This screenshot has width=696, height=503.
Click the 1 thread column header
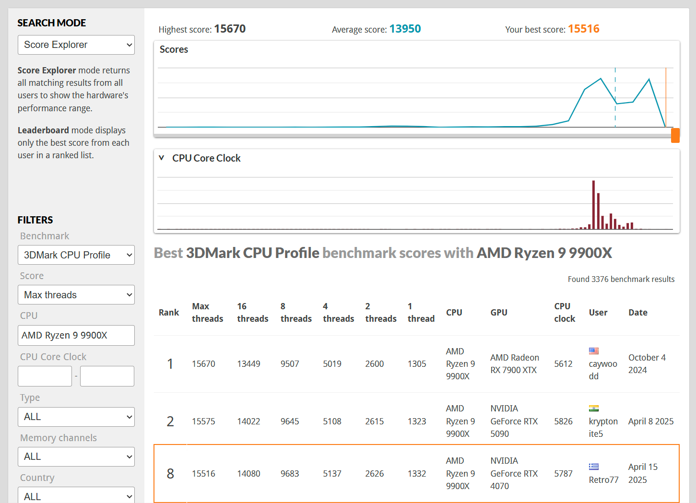[x=421, y=312]
